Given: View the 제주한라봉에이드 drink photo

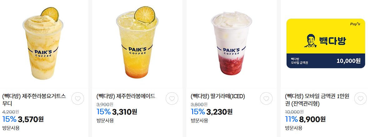Looking at the screenshot, I should [137, 43].
